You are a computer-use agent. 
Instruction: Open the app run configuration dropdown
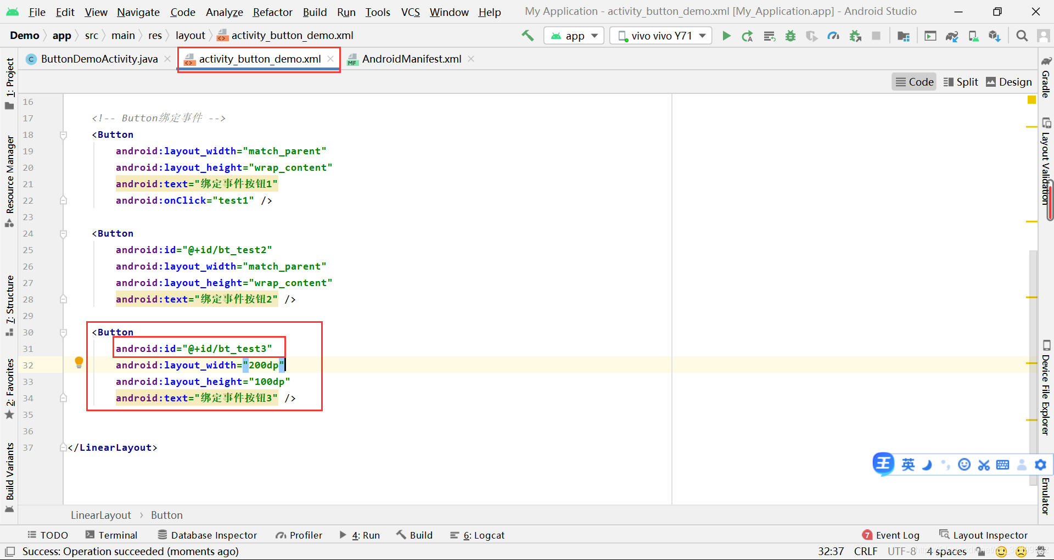574,36
